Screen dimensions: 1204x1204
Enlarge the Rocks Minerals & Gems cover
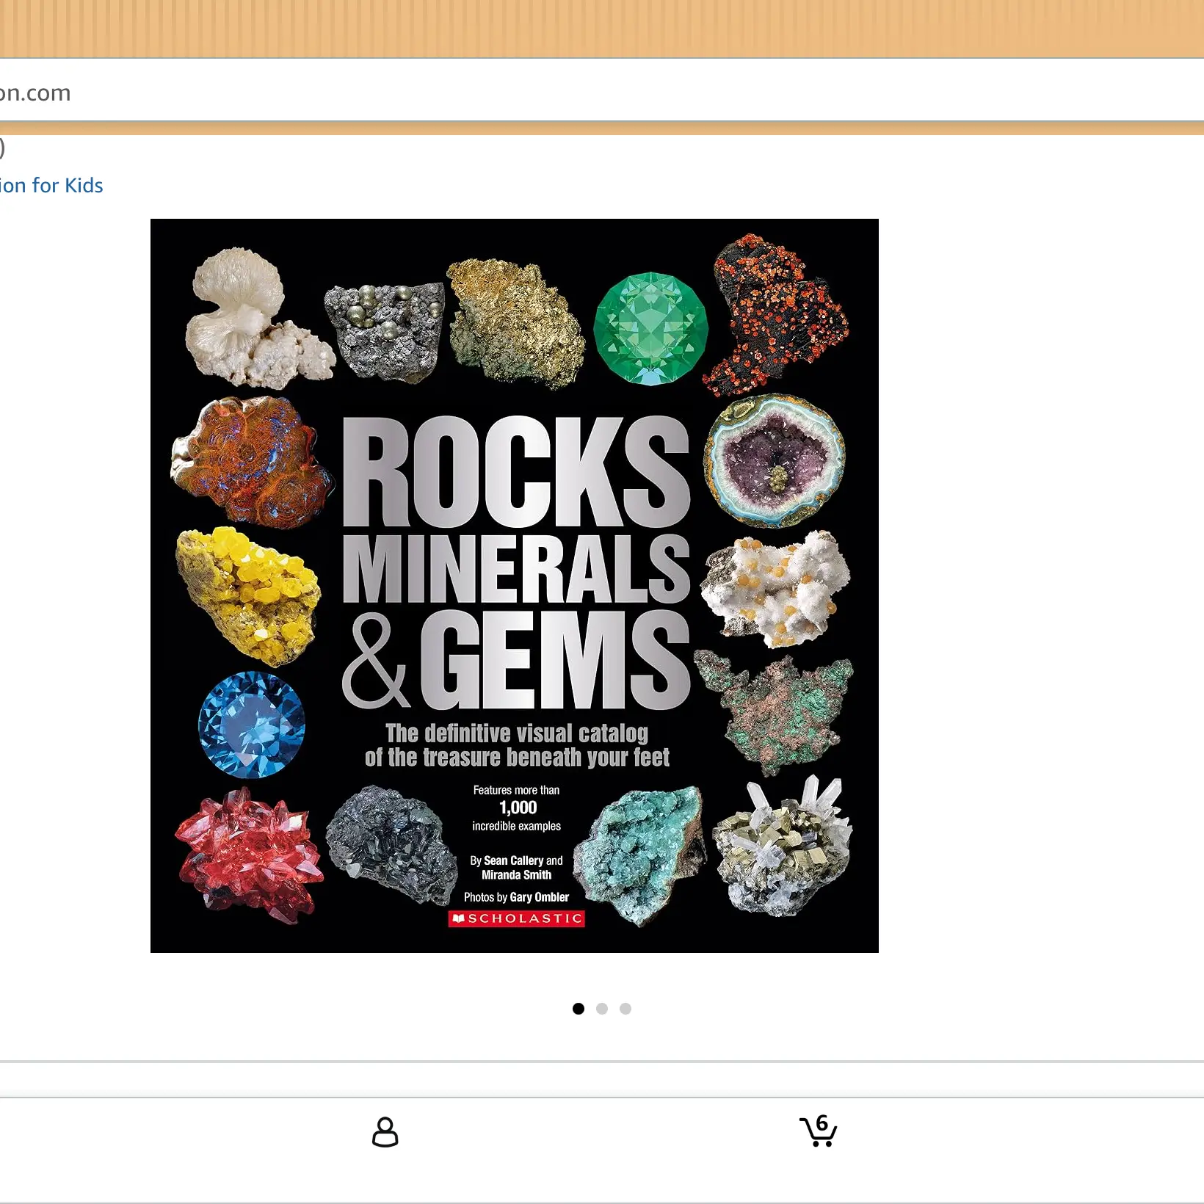pyautogui.click(x=515, y=586)
